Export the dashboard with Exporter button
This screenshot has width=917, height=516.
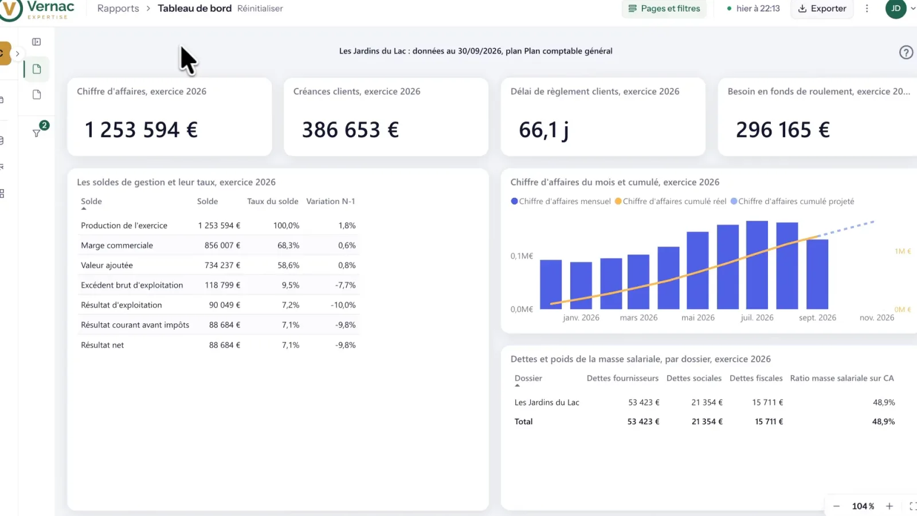tap(822, 9)
